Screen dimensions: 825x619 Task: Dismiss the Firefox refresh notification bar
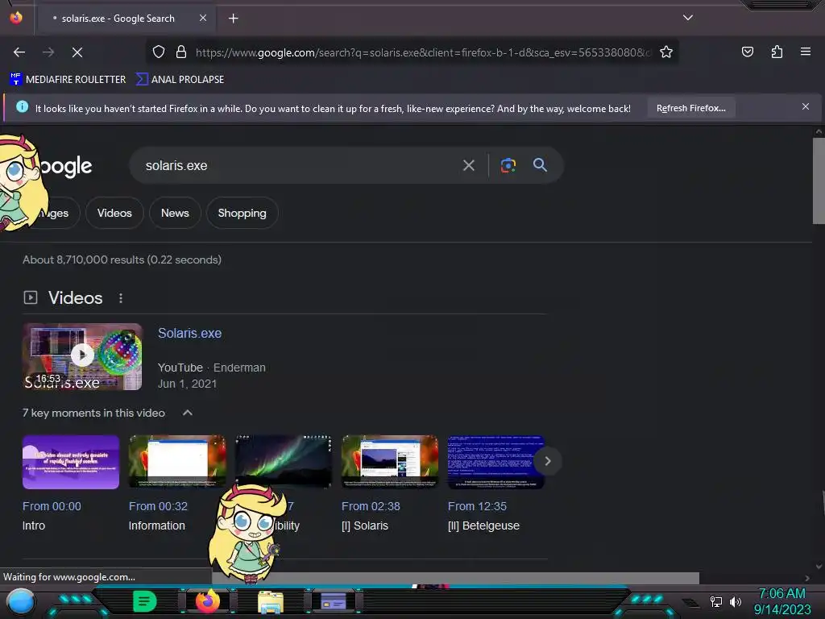[x=805, y=107]
